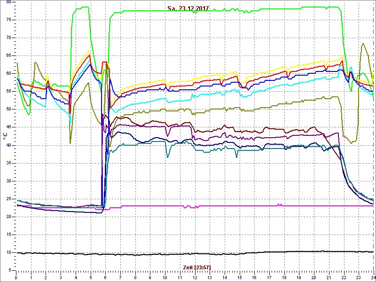Select hour 24 on the time axis
Image resolution: width=376 pixels, height=282 pixels.
click(373, 277)
